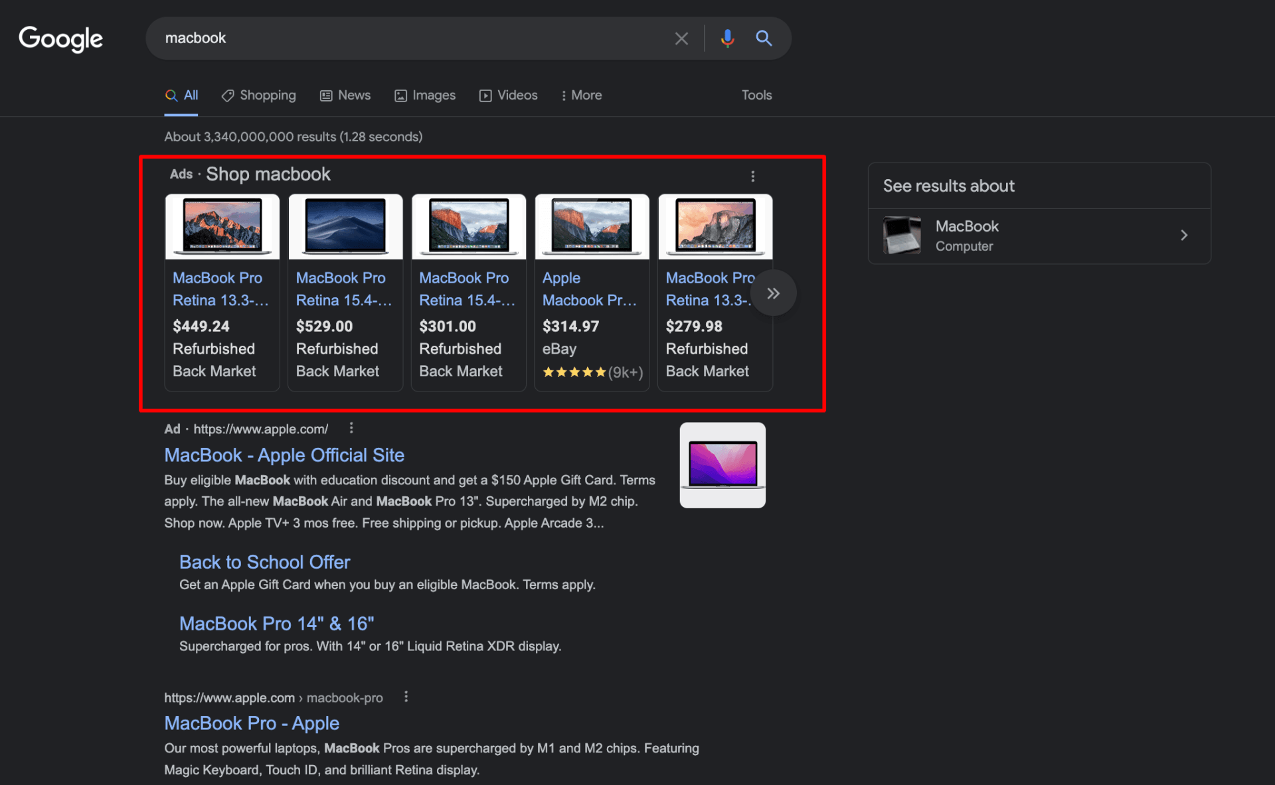Open MacBook Pro Retina 15.4 link priced $301.00

467,289
